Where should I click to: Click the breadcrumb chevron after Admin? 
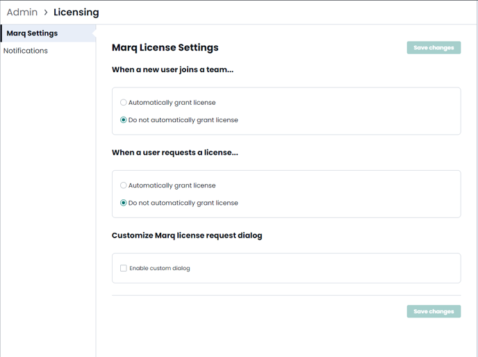pyautogui.click(x=46, y=13)
